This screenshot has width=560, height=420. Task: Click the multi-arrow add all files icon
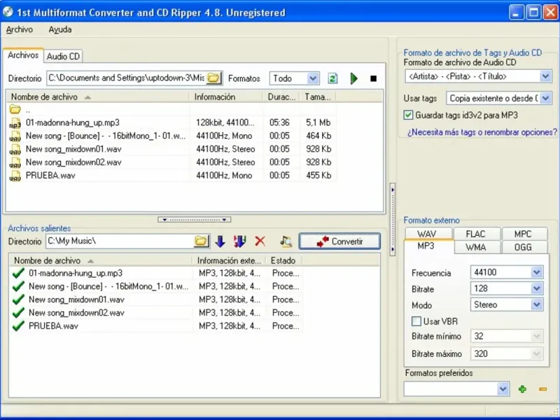click(239, 241)
